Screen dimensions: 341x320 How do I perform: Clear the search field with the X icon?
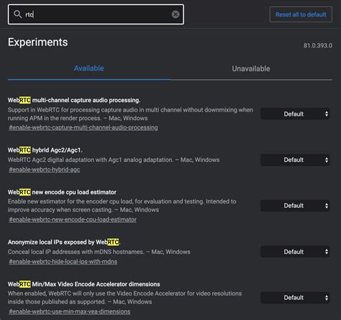point(176,14)
